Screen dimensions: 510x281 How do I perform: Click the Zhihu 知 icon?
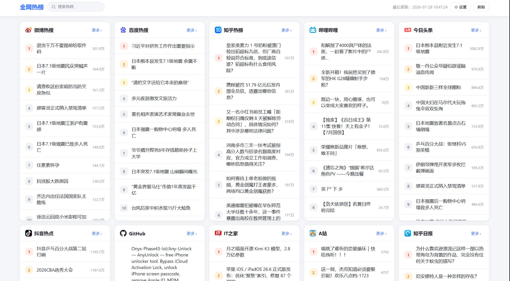[218, 30]
